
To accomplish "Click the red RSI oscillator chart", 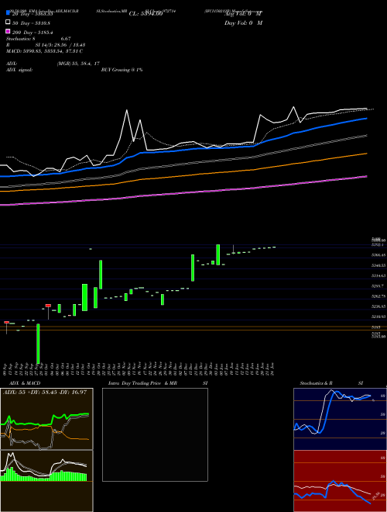I will coord(340,481).
